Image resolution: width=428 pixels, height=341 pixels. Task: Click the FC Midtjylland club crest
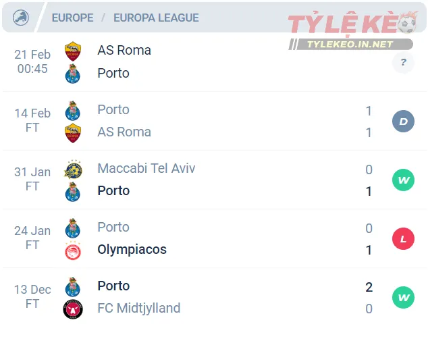pos(73,309)
